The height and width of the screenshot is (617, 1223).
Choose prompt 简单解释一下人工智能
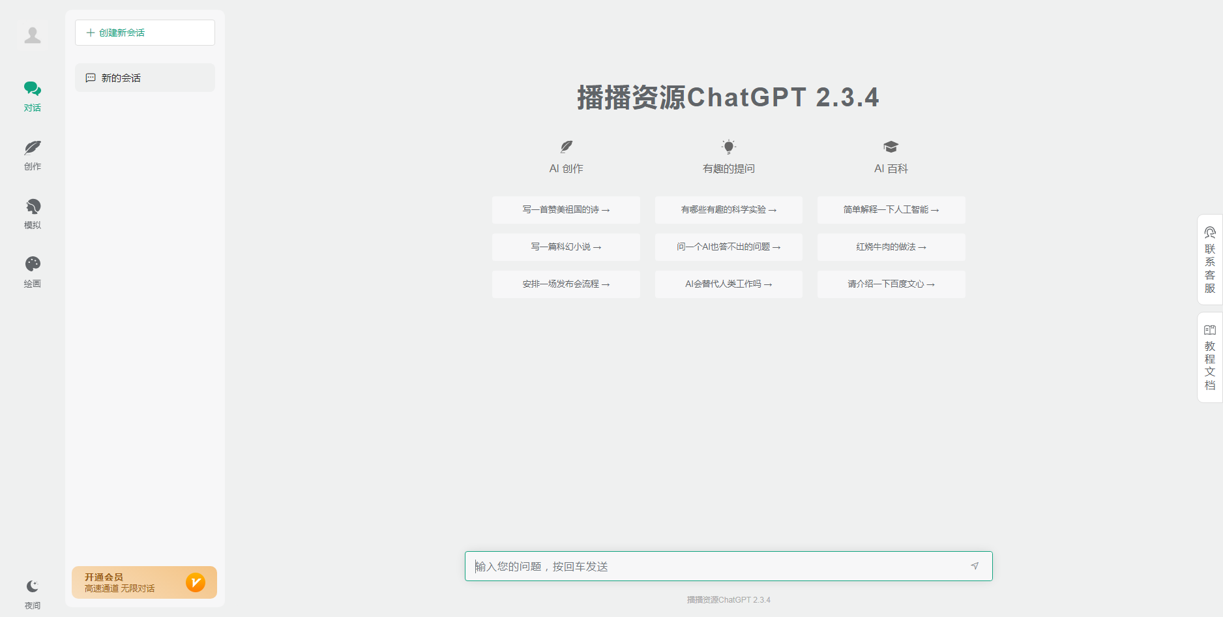point(891,210)
